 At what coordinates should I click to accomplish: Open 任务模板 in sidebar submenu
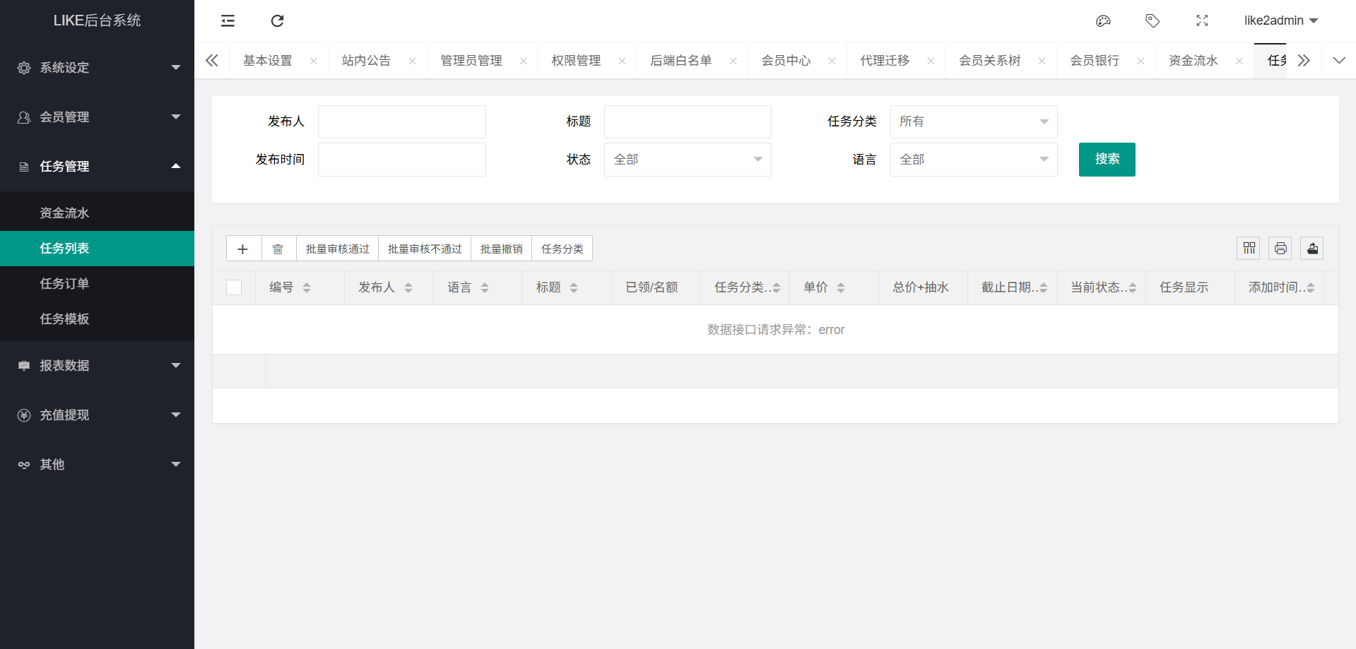click(x=97, y=319)
